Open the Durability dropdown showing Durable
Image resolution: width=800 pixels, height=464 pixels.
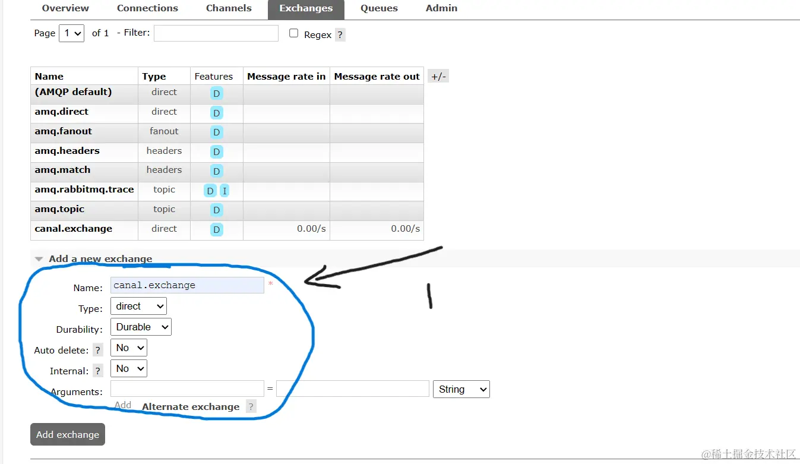(x=141, y=327)
